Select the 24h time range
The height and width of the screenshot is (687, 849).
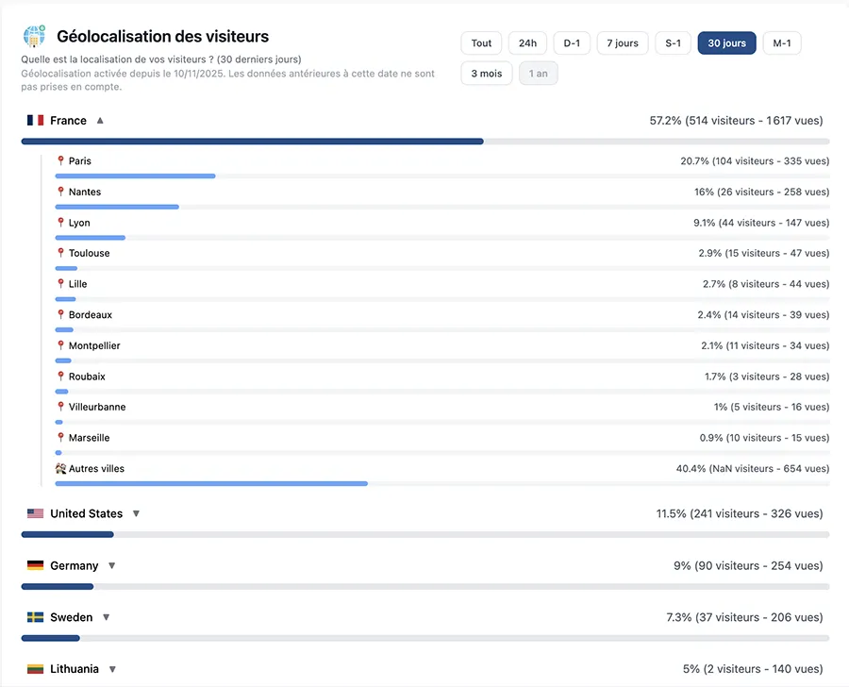527,43
